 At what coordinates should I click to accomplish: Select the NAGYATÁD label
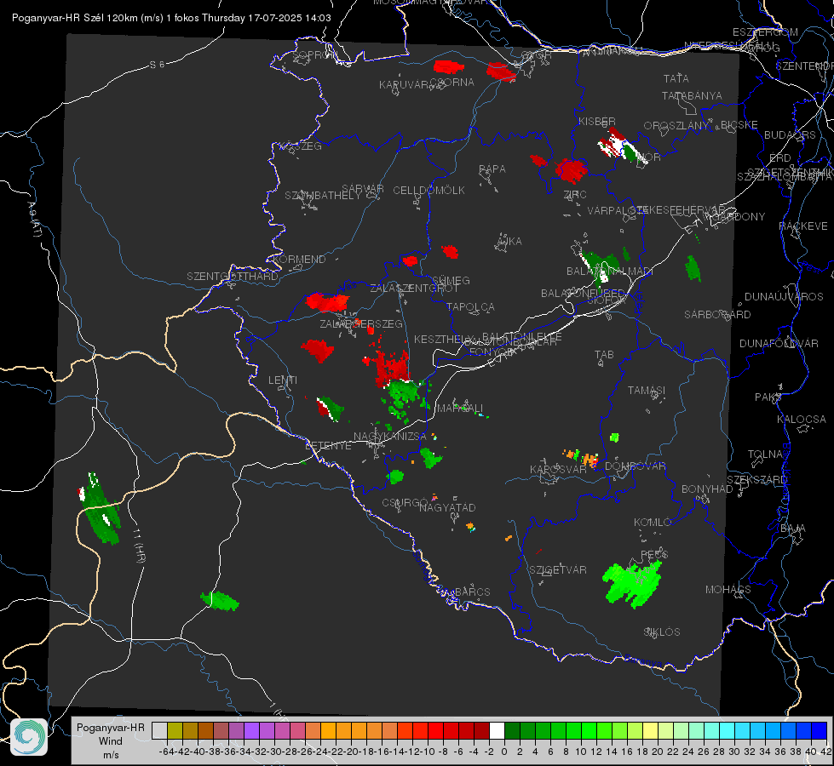[447, 507]
